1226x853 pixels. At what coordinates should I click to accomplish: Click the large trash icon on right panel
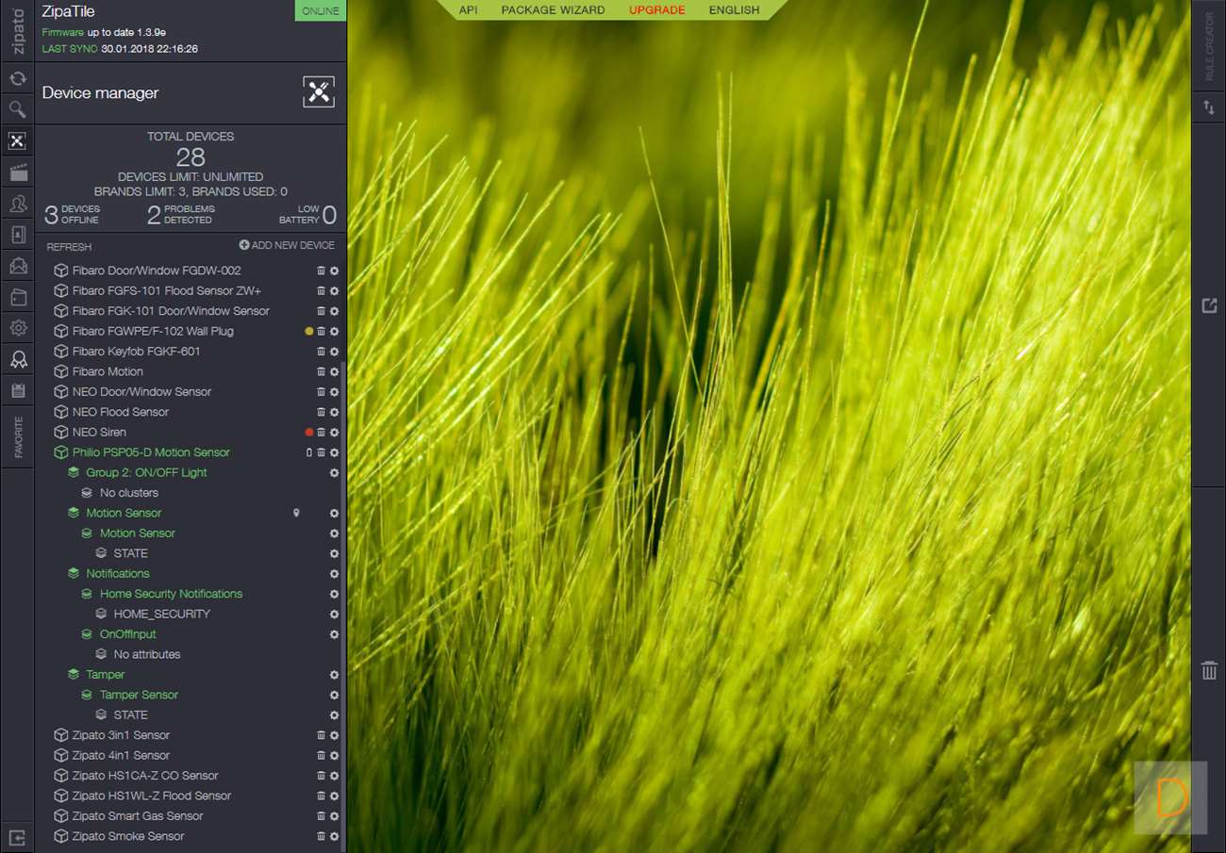(1209, 670)
